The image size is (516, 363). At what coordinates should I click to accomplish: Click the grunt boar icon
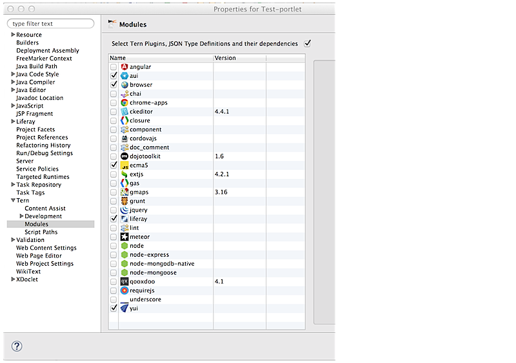124,201
